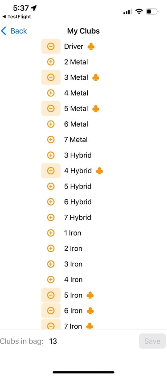The width and height of the screenshot is (167, 377).
Task: Select the 7 Metal row label
Action: 76,140
